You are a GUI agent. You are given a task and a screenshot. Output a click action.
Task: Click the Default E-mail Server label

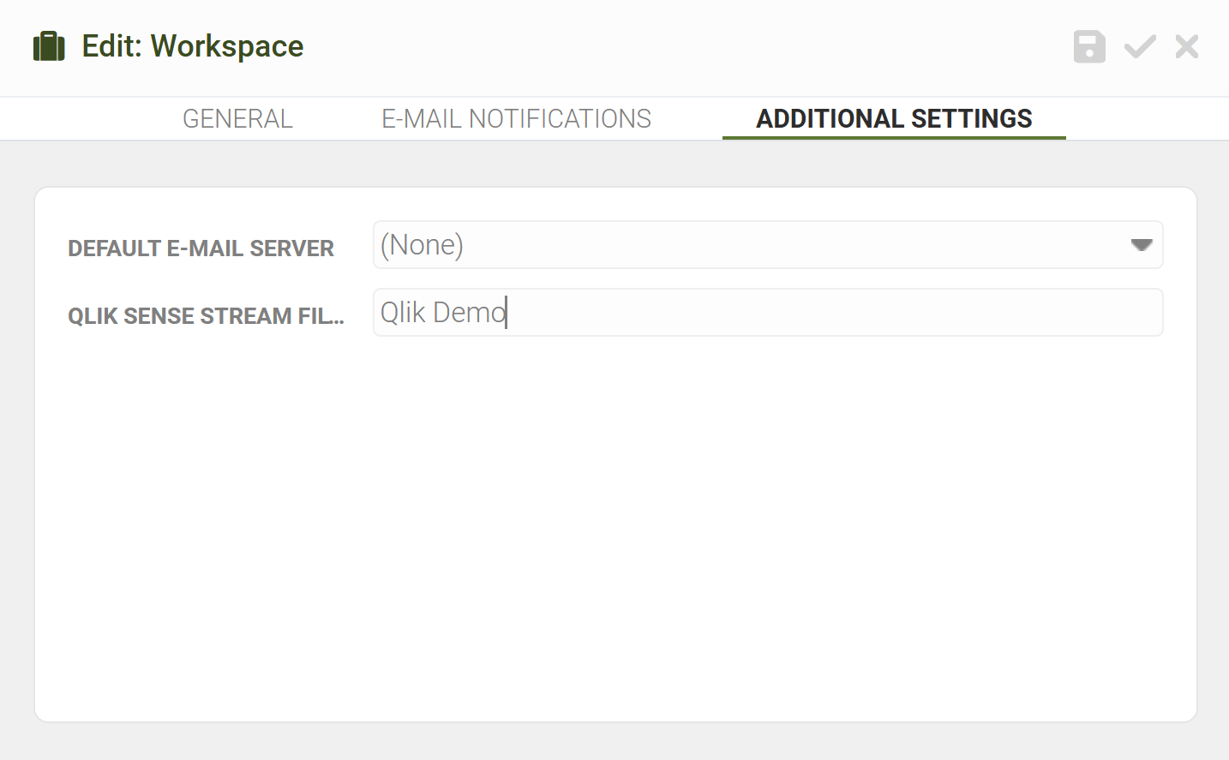point(201,248)
